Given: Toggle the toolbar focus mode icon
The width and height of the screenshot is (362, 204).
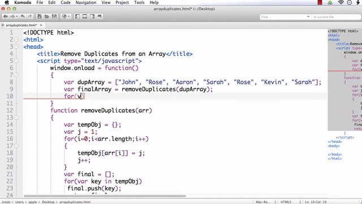Looking at the screenshot, I should 100,16.
